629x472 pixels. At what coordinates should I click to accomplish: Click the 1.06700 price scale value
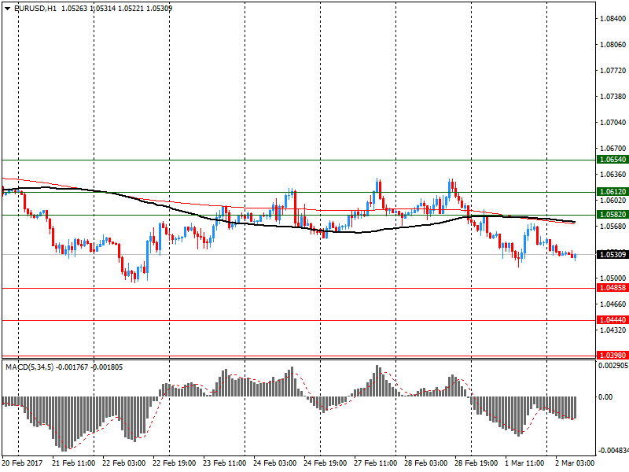[612, 149]
